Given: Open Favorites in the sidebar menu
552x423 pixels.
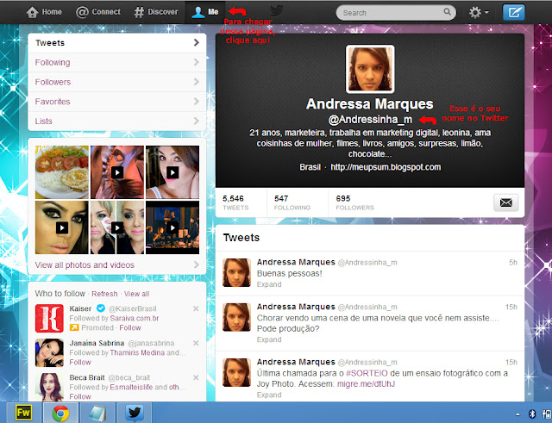Looking at the screenshot, I should (117, 102).
